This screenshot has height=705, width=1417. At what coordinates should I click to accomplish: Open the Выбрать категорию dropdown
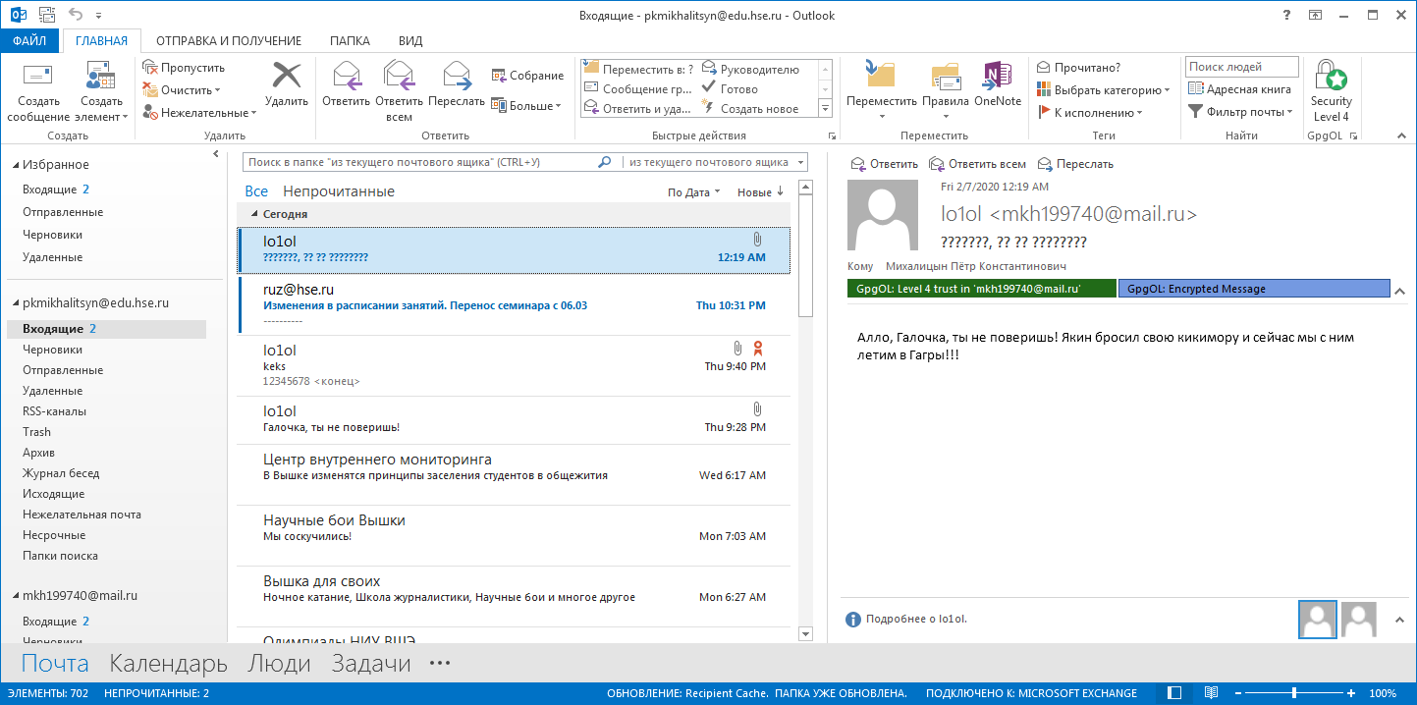(x=1103, y=90)
